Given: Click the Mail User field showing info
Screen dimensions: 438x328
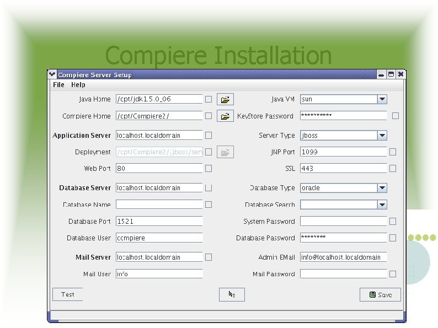Looking at the screenshot, I should [159, 274].
